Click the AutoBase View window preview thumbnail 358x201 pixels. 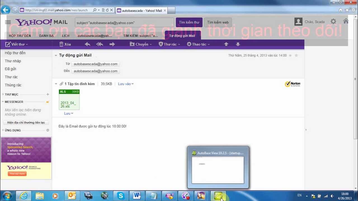pos(218,170)
